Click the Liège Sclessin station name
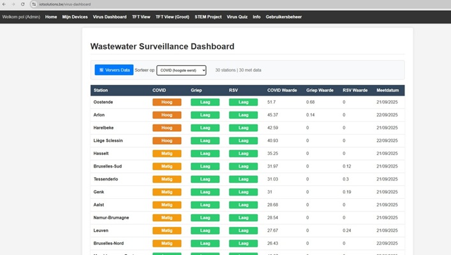 (108, 141)
